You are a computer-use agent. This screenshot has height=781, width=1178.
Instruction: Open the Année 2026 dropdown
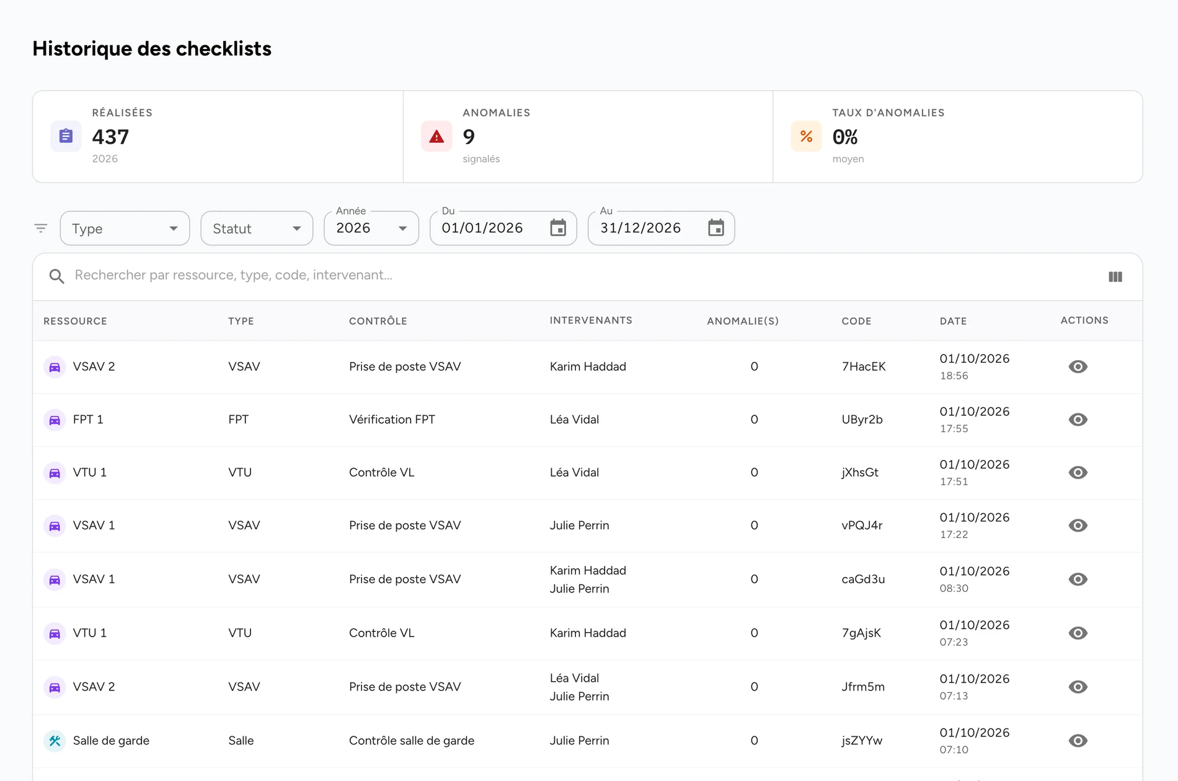pos(371,228)
